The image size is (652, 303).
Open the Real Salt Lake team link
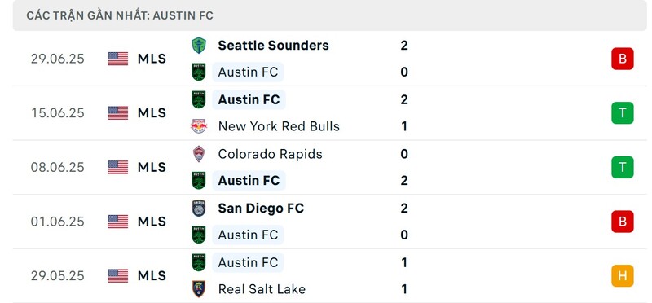point(262,289)
